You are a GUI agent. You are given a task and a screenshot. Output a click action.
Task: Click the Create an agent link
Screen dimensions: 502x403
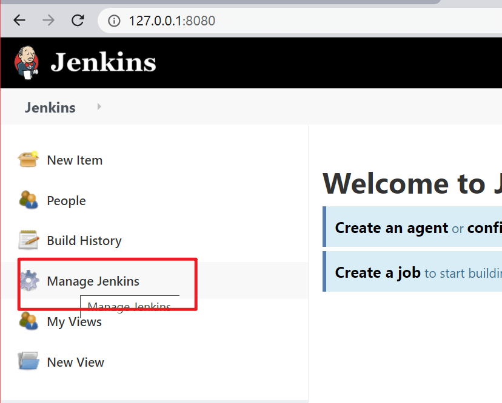(x=391, y=228)
